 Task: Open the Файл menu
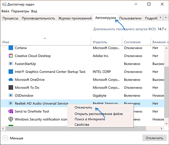[5, 11]
